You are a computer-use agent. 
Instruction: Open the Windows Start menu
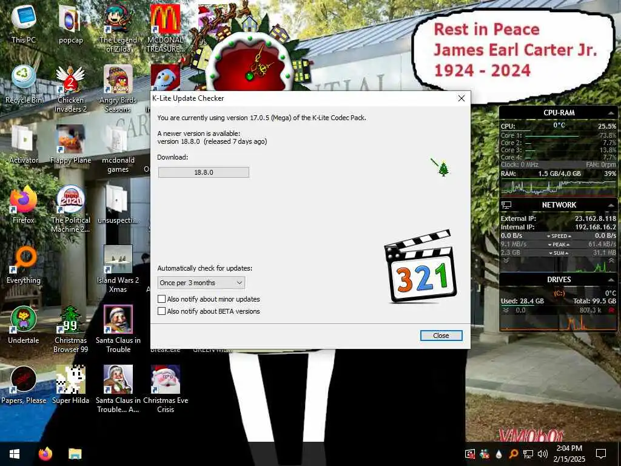[15, 454]
